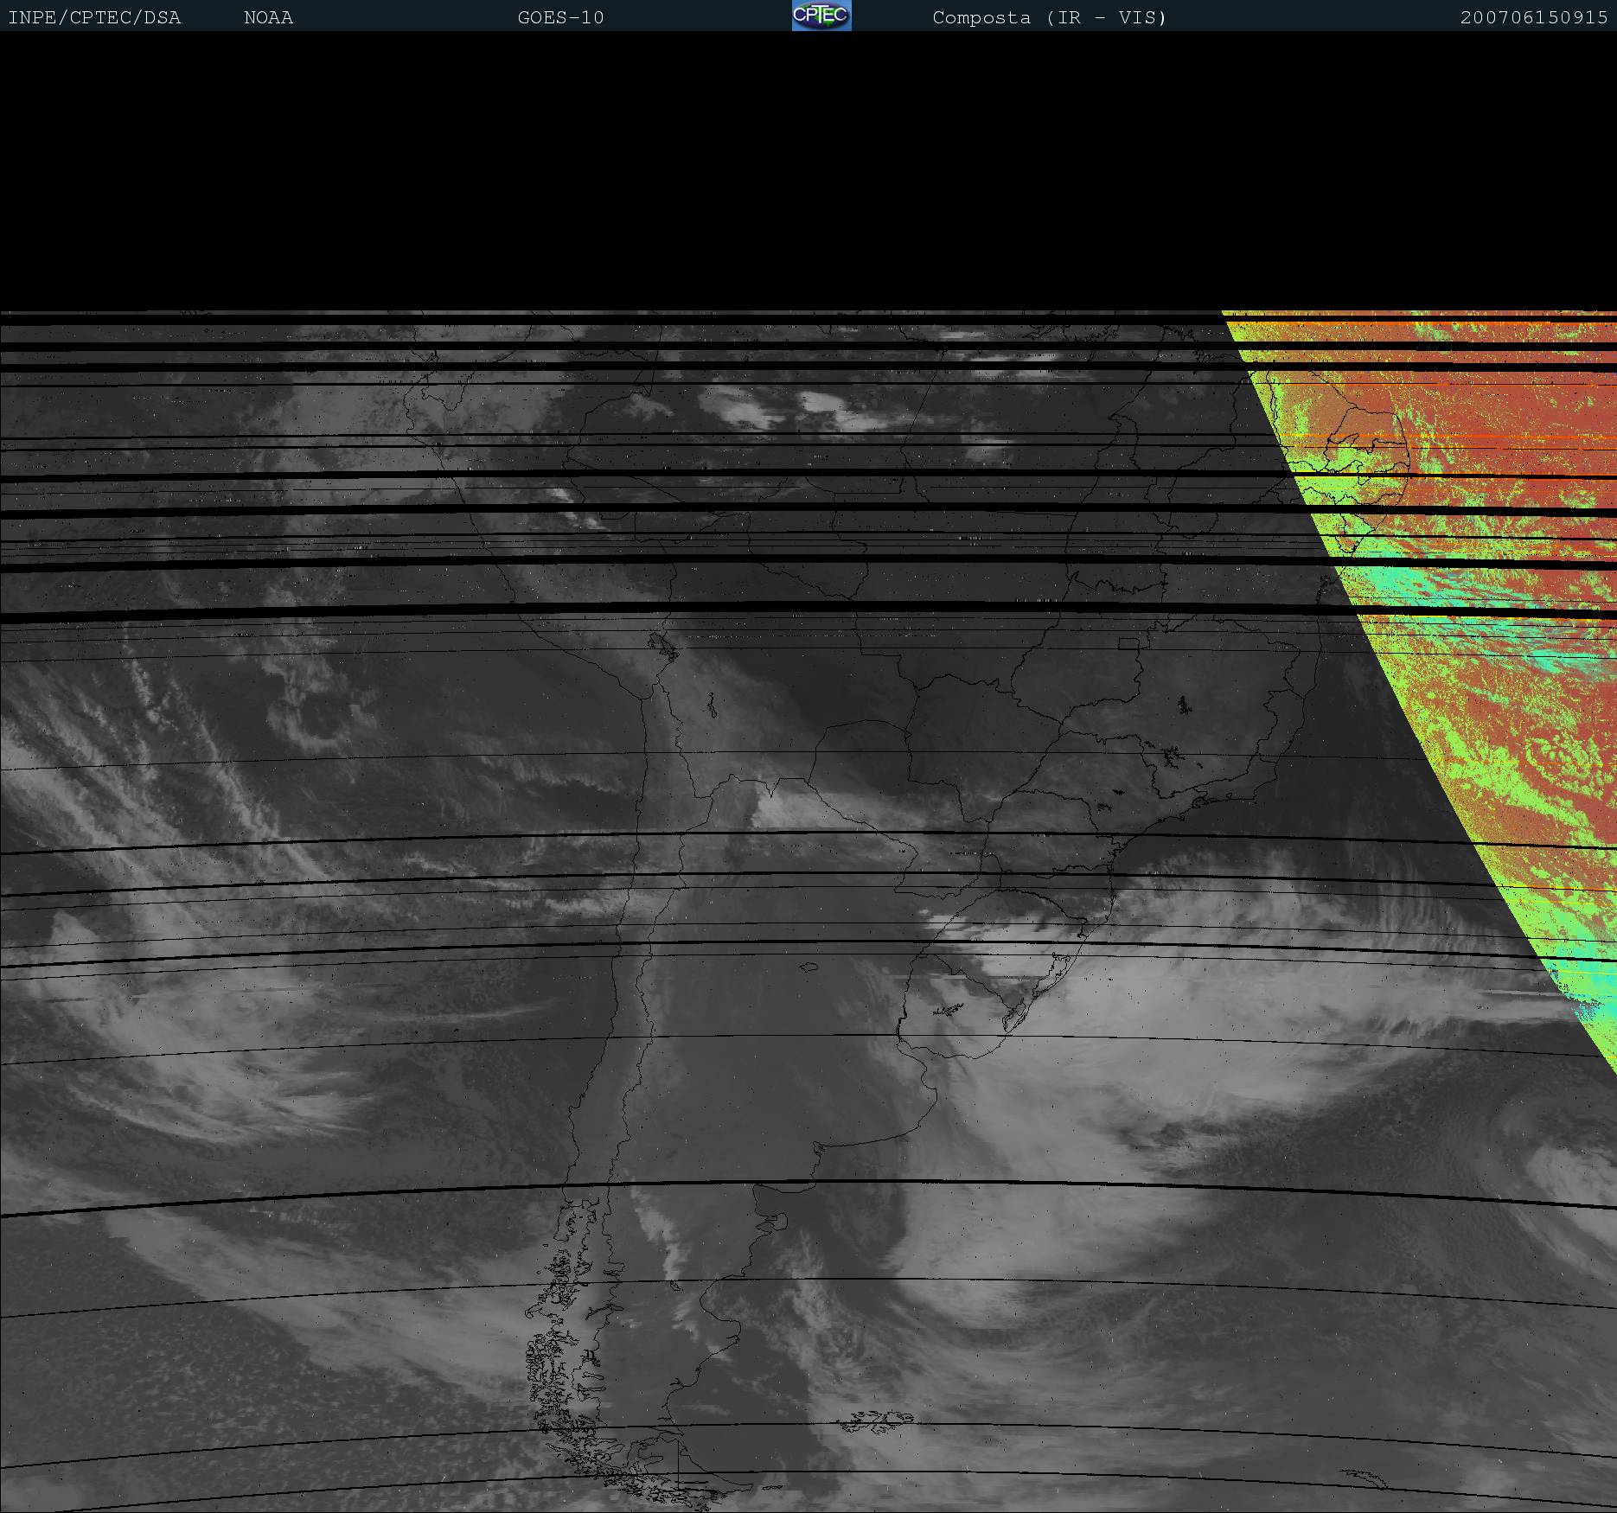Select the NOAA text in the header
1617x1513 pixels.
[268, 17]
